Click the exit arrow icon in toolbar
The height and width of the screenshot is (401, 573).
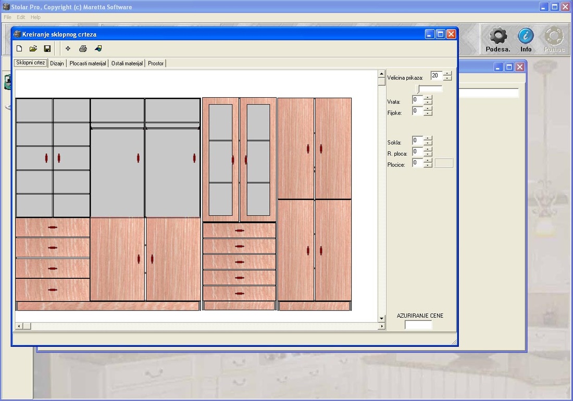coord(98,49)
